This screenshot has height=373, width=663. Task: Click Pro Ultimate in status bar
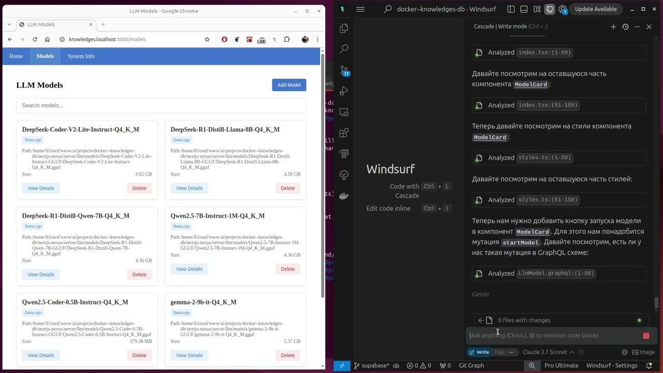click(x=561, y=366)
